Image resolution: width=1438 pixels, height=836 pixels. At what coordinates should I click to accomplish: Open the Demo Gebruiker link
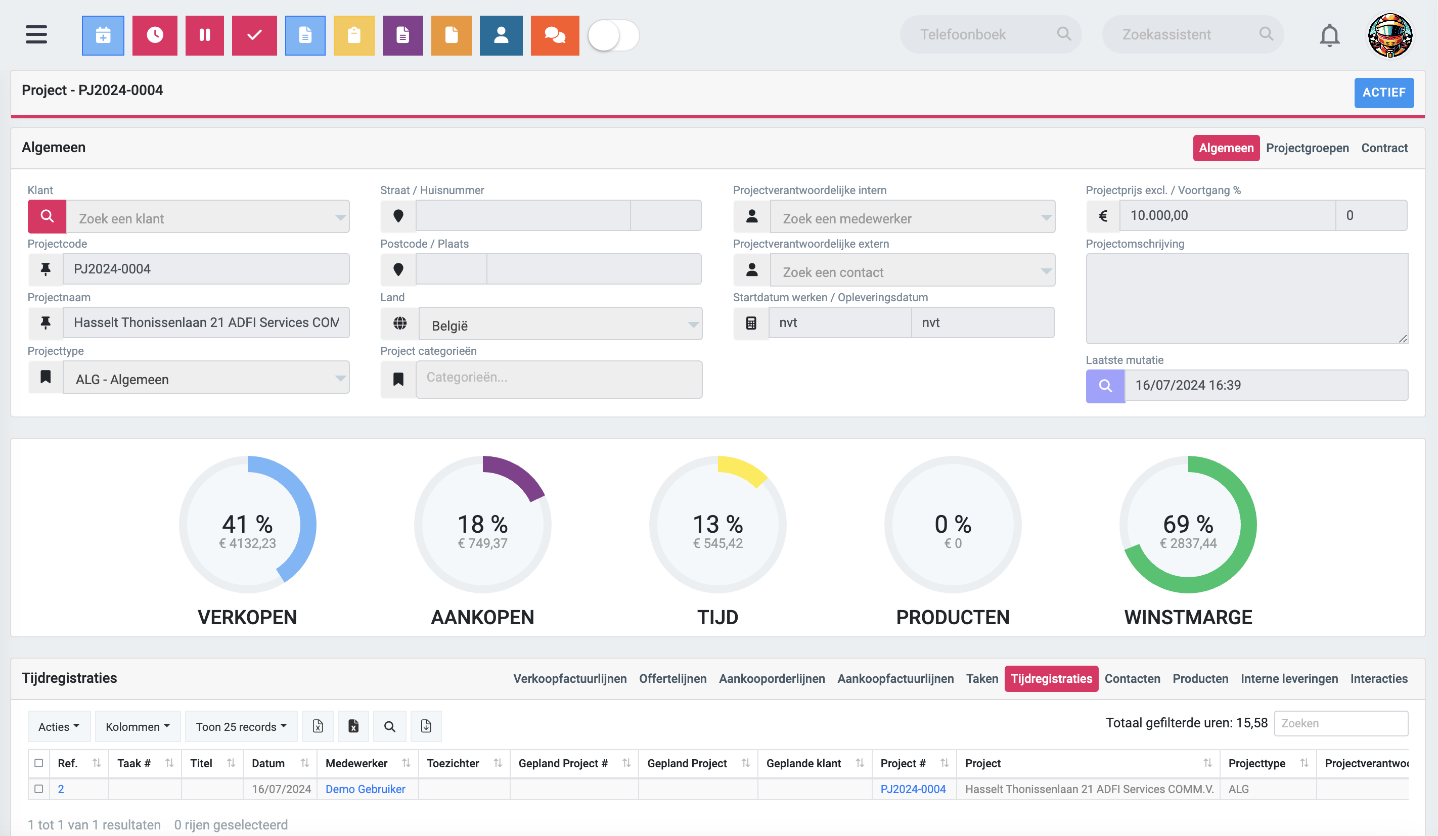365,788
